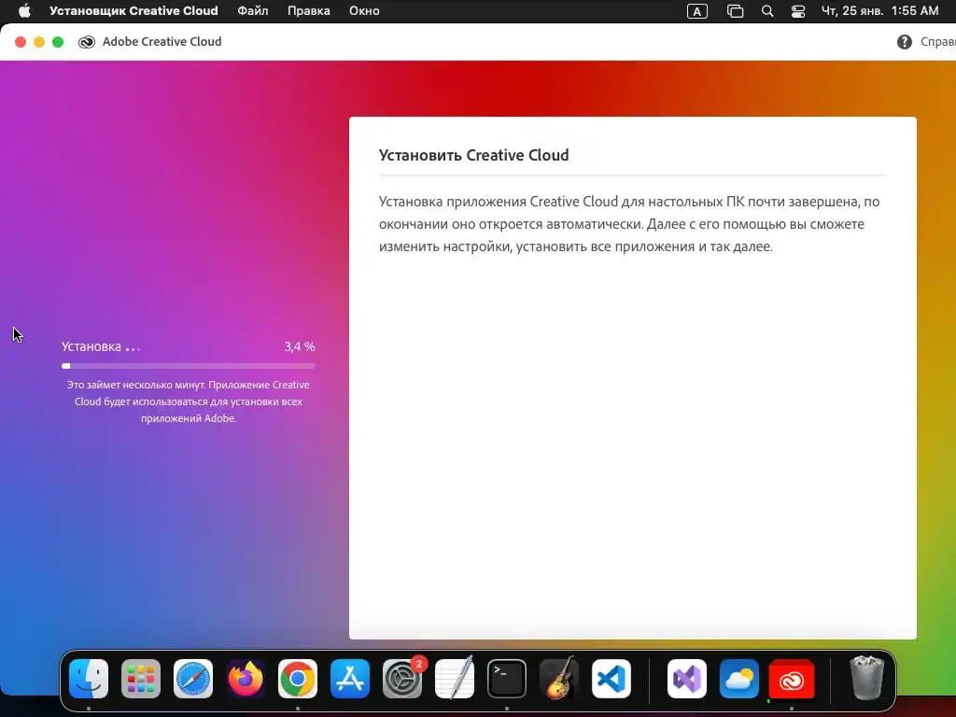Screen dimensions: 956x717
Task: Open System Settings from the Dock
Action: [402, 679]
